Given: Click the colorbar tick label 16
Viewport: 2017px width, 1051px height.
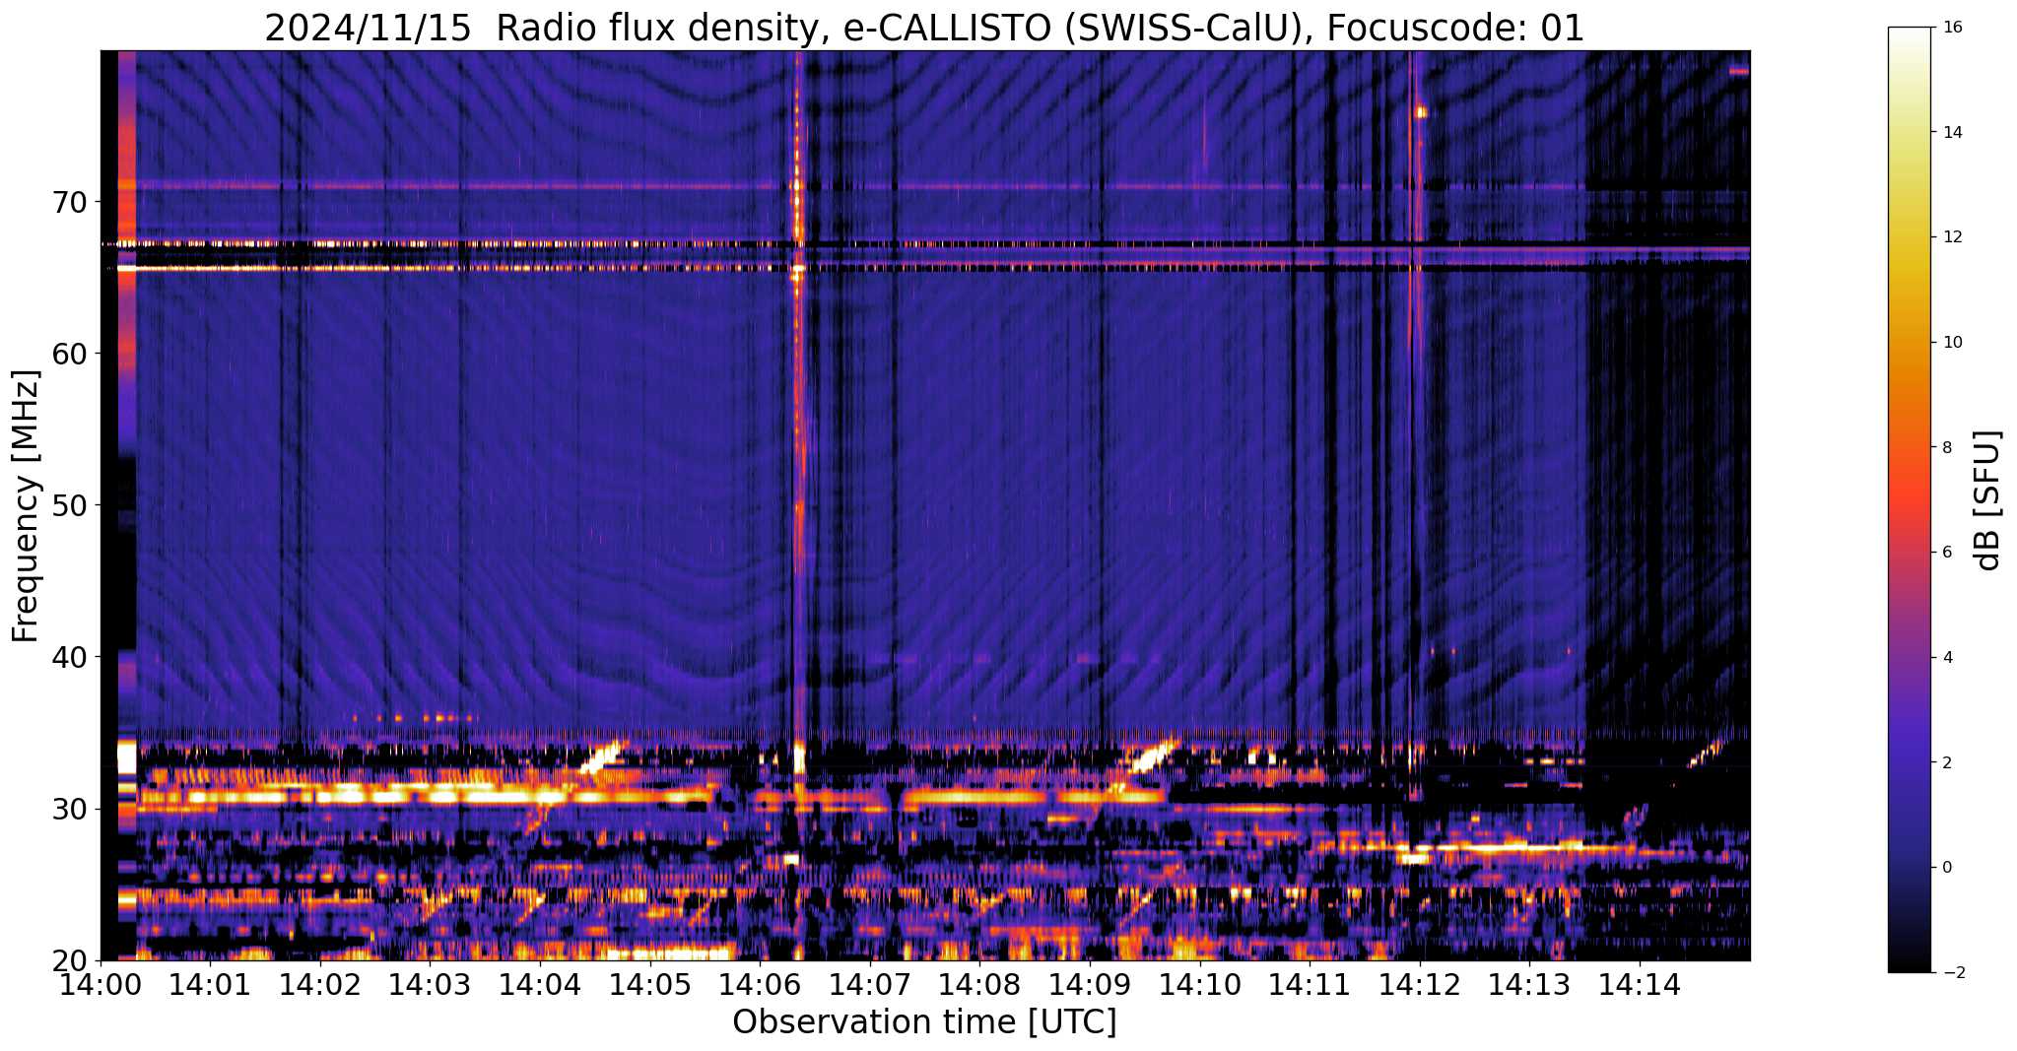Looking at the screenshot, I should pos(1953,28).
